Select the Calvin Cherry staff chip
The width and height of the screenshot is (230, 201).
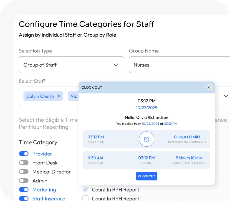[40, 96]
